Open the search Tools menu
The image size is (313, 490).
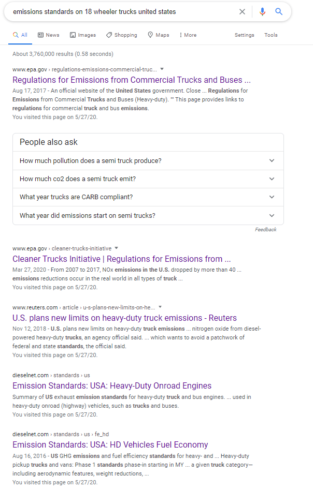tap(271, 35)
